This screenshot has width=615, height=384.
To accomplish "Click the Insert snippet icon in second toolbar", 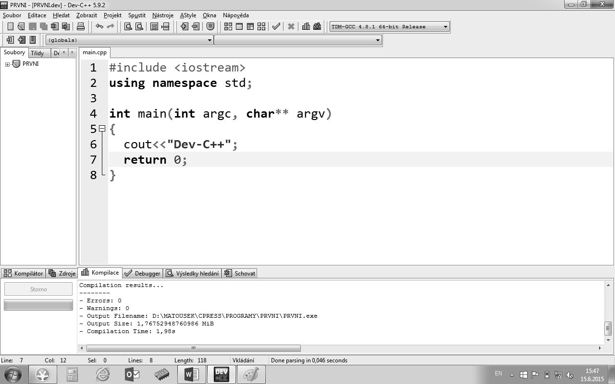I will pyautogui.click(x=10, y=40).
